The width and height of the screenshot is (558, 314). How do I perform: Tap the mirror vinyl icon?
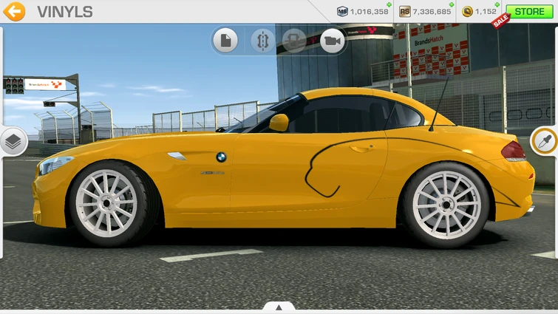point(262,41)
